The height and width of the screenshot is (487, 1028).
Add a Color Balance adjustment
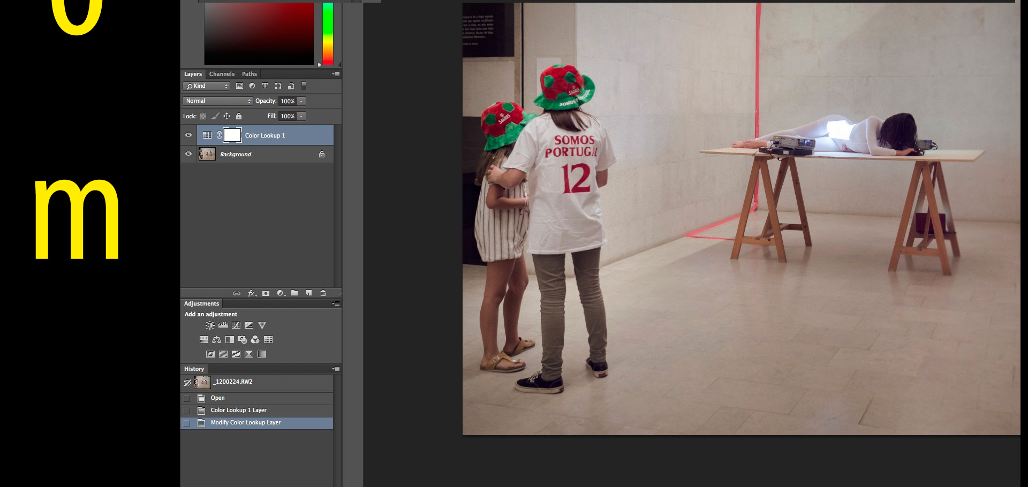tap(217, 340)
